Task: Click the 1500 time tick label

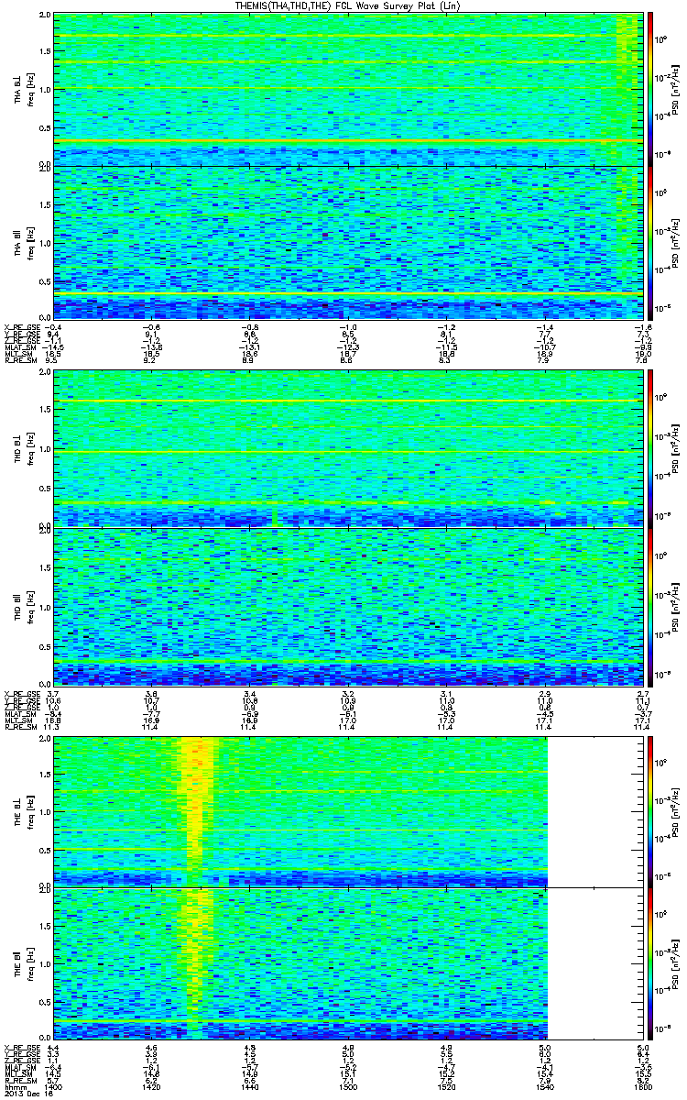Action: pyautogui.click(x=348, y=1088)
